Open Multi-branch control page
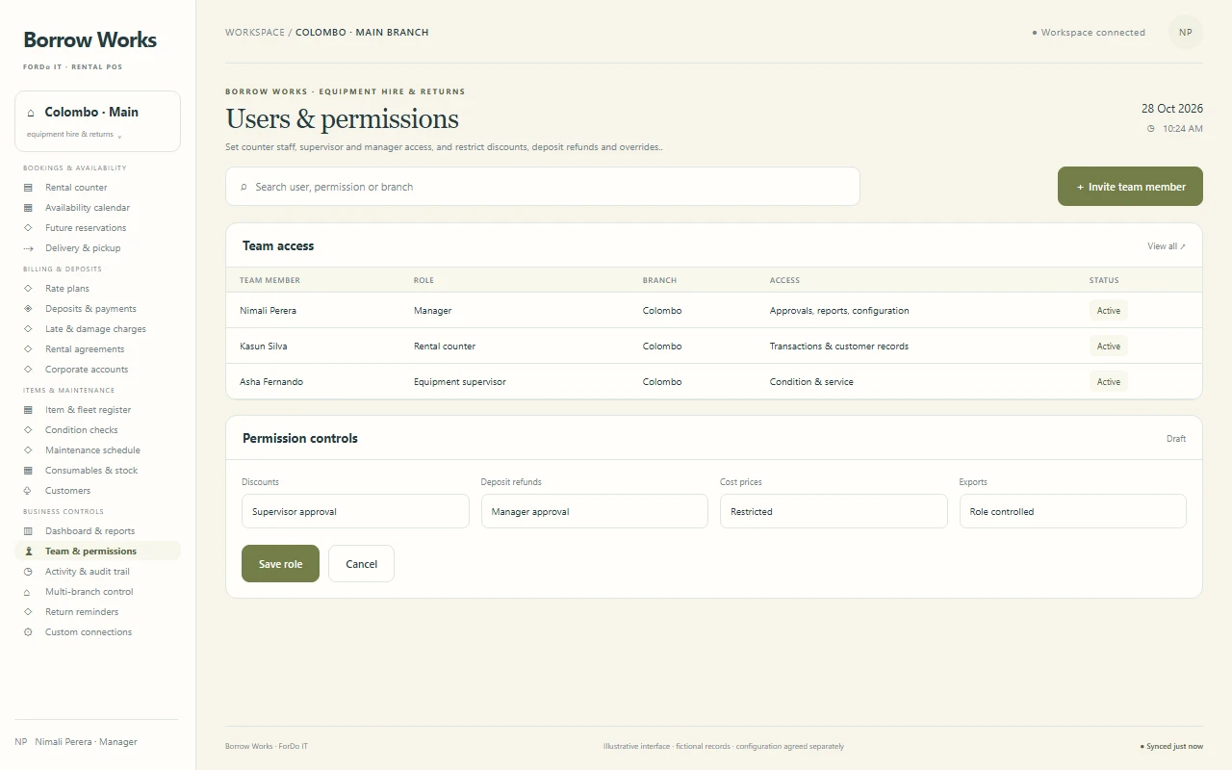1232x770 pixels. coord(97,592)
